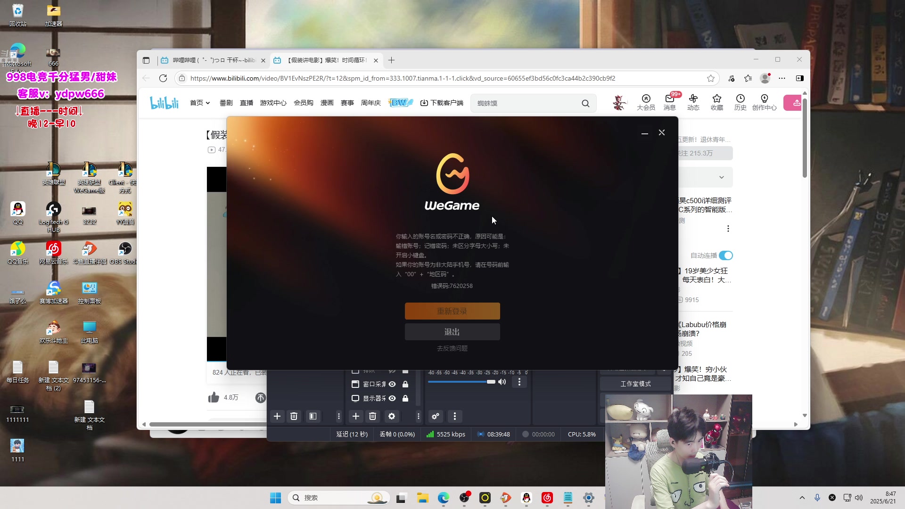Open the 消息 messages icon

point(669,102)
